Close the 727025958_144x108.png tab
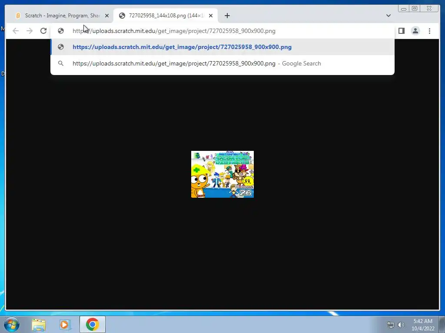The width and height of the screenshot is (445, 333). 211,16
